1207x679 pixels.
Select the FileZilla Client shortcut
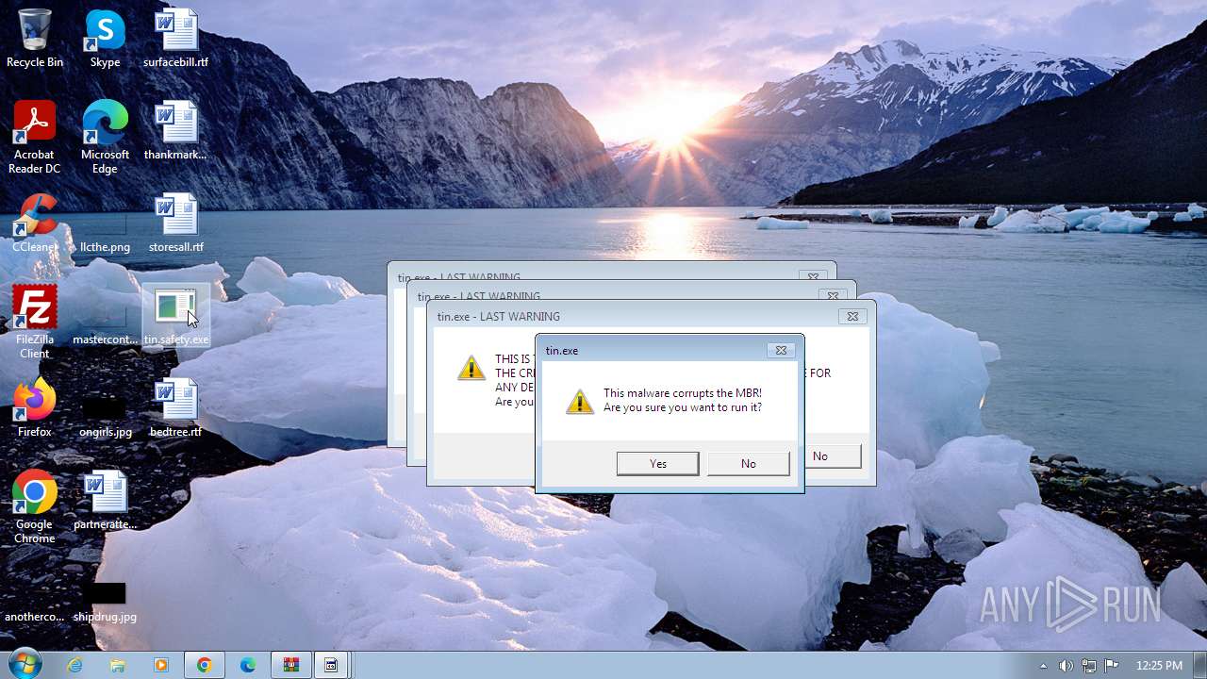click(35, 323)
